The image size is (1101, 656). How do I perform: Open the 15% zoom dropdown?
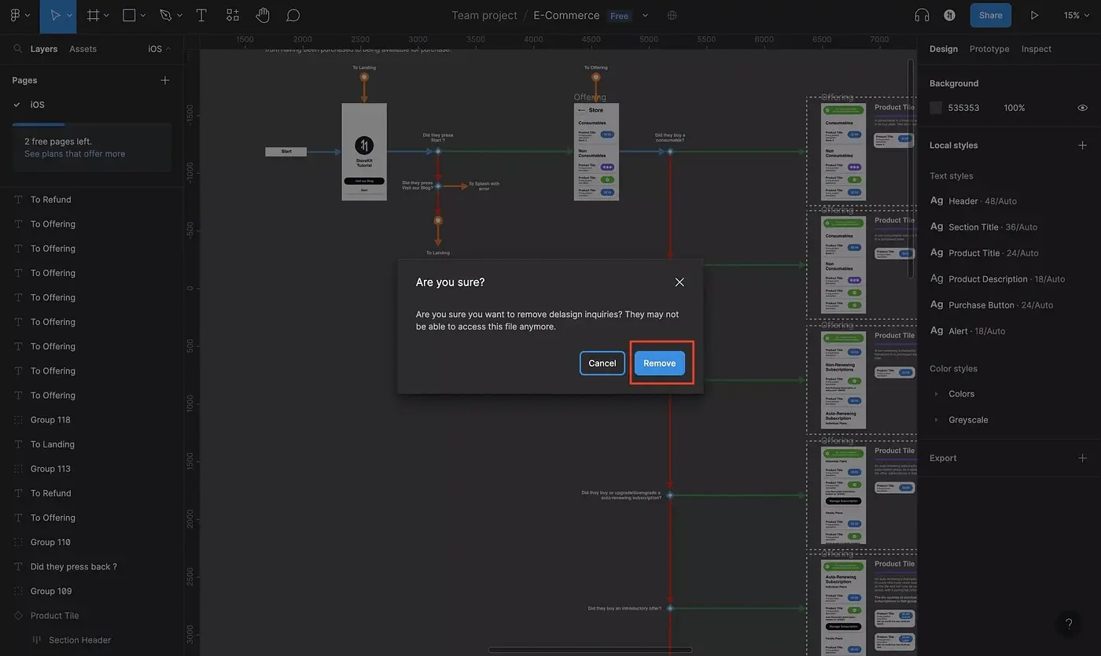pos(1077,16)
